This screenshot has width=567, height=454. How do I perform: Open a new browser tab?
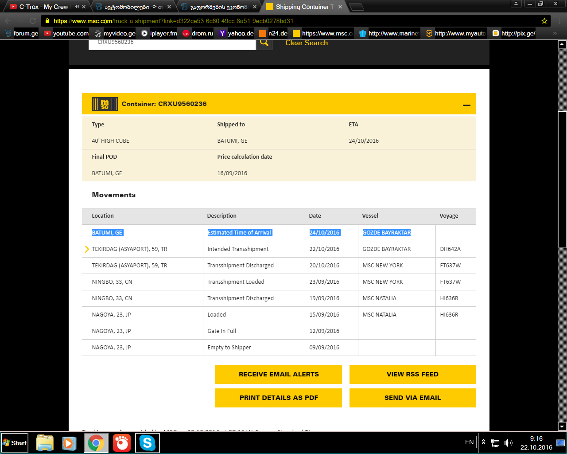point(357,7)
